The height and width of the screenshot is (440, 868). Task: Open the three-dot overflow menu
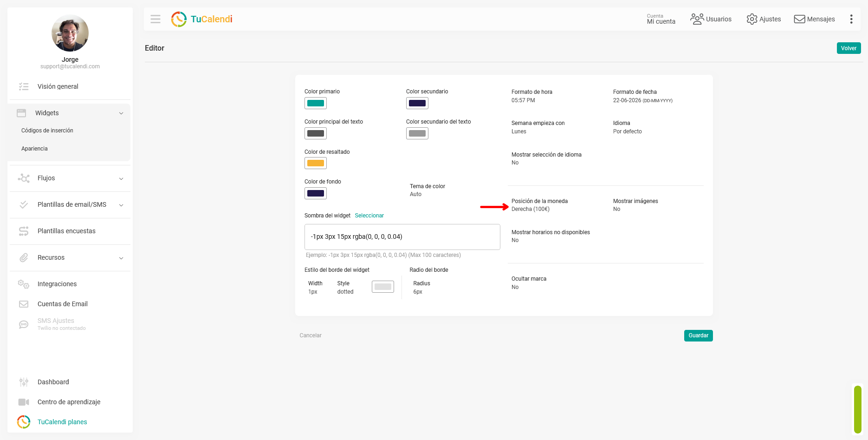(x=851, y=19)
